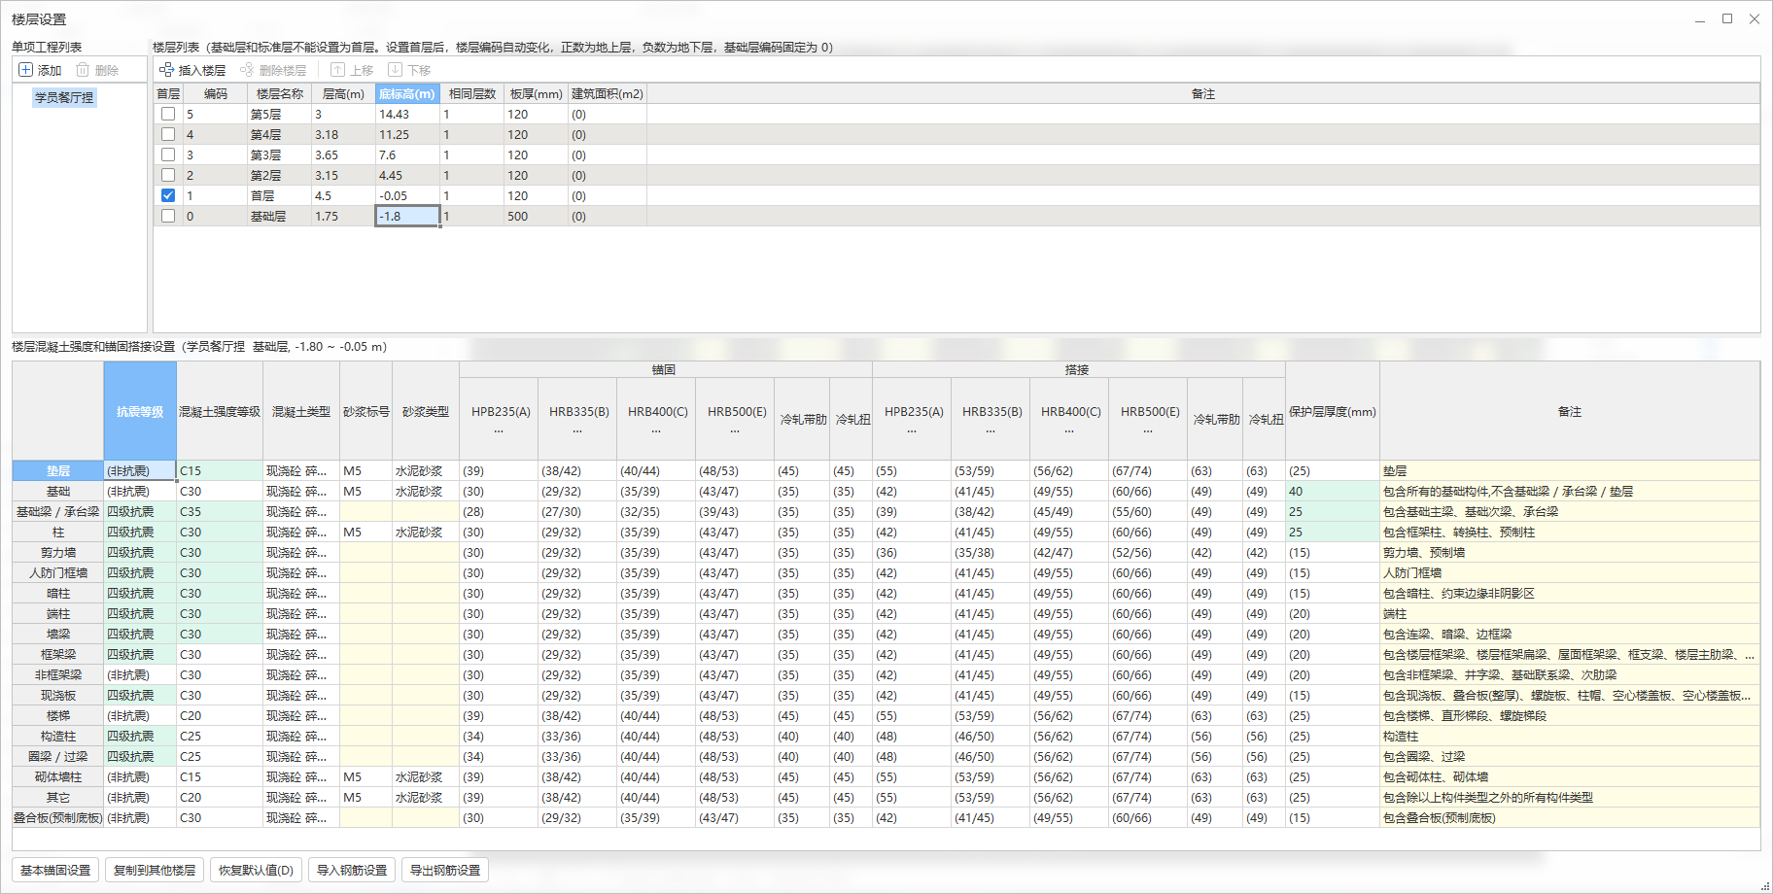Click the 层高(m) column header
The width and height of the screenshot is (1773, 894).
(343, 94)
